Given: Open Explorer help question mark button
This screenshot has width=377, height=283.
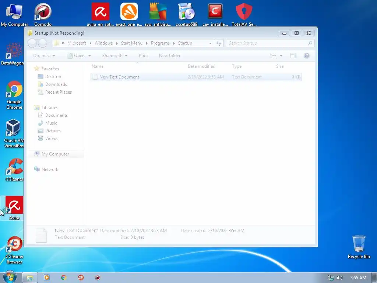Looking at the screenshot, I should tap(306, 56).
